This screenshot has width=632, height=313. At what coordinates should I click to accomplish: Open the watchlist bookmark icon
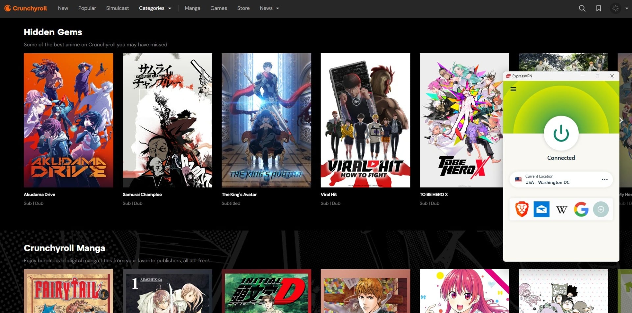[x=598, y=8]
